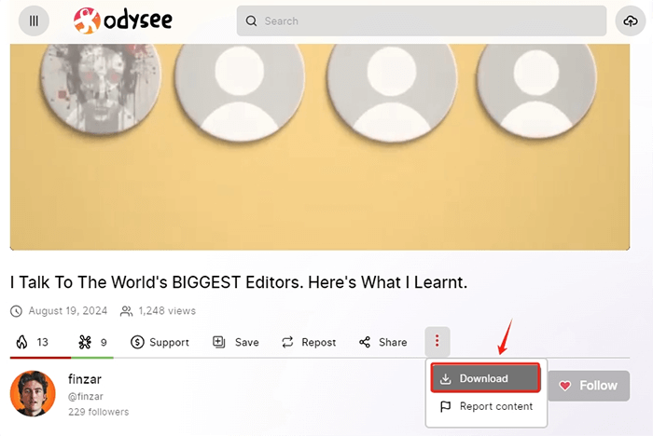Dislike the video with slime icon
This screenshot has height=436, width=653.
pos(92,342)
